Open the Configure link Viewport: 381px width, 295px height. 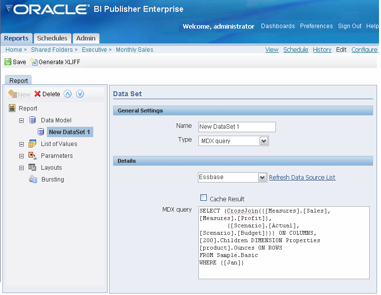click(x=364, y=49)
